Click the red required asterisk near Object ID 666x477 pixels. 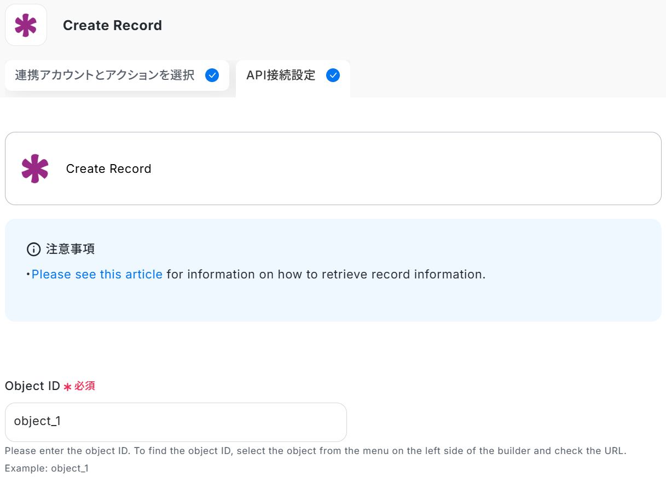point(67,387)
